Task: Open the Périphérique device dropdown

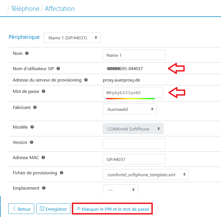Action: pos(72,38)
